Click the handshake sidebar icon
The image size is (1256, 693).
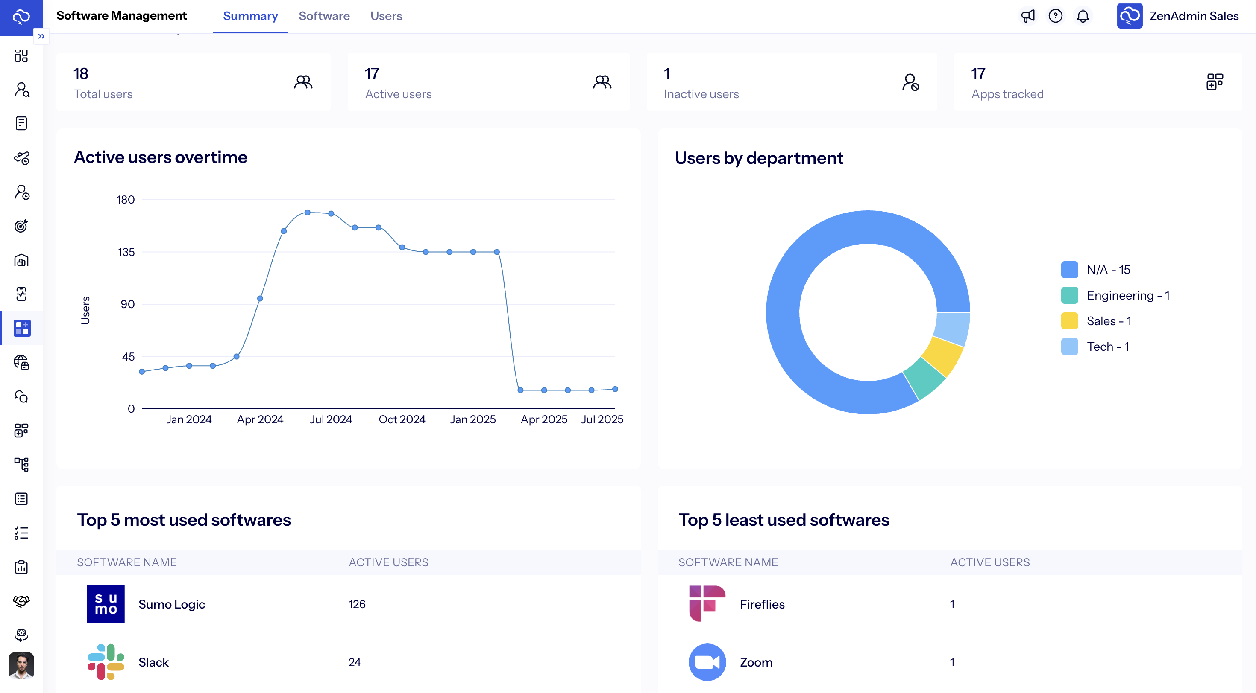[x=21, y=601]
